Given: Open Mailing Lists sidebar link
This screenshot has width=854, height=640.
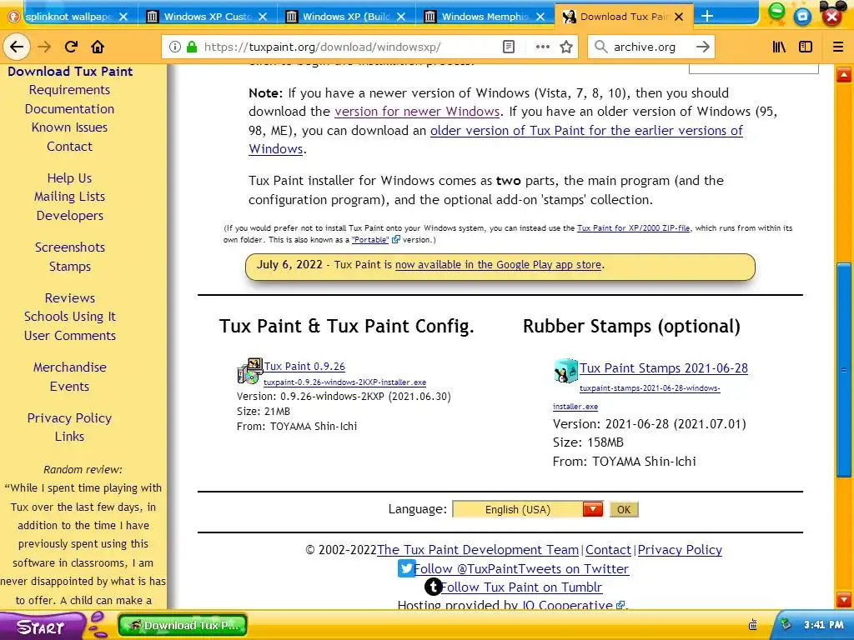Looking at the screenshot, I should pos(70,197).
